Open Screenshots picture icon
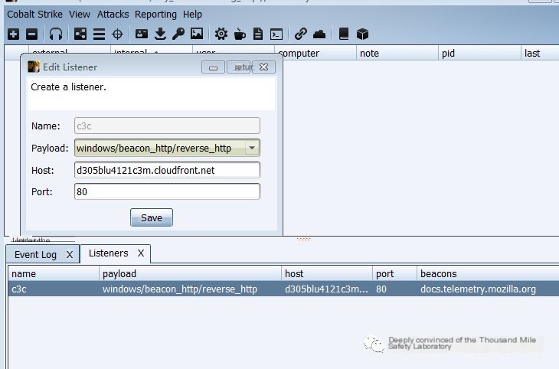559x369 pixels. (197, 34)
